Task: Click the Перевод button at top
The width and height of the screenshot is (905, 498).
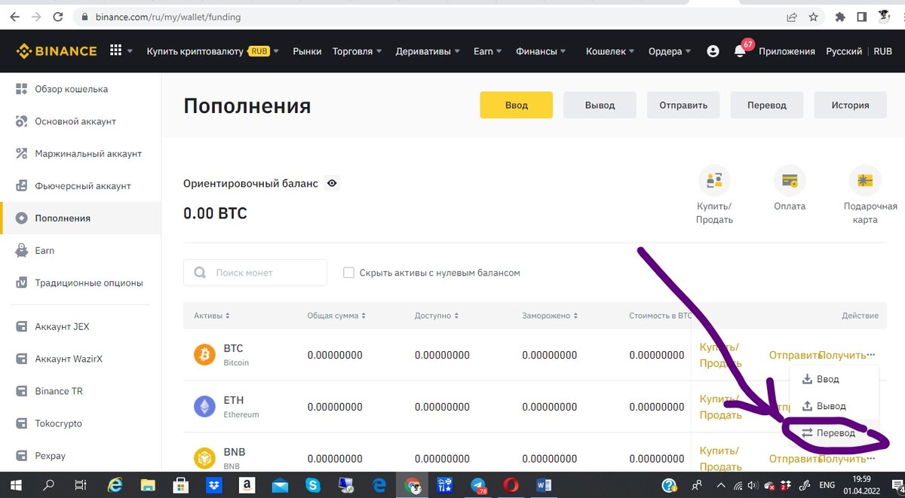Action: click(x=767, y=105)
